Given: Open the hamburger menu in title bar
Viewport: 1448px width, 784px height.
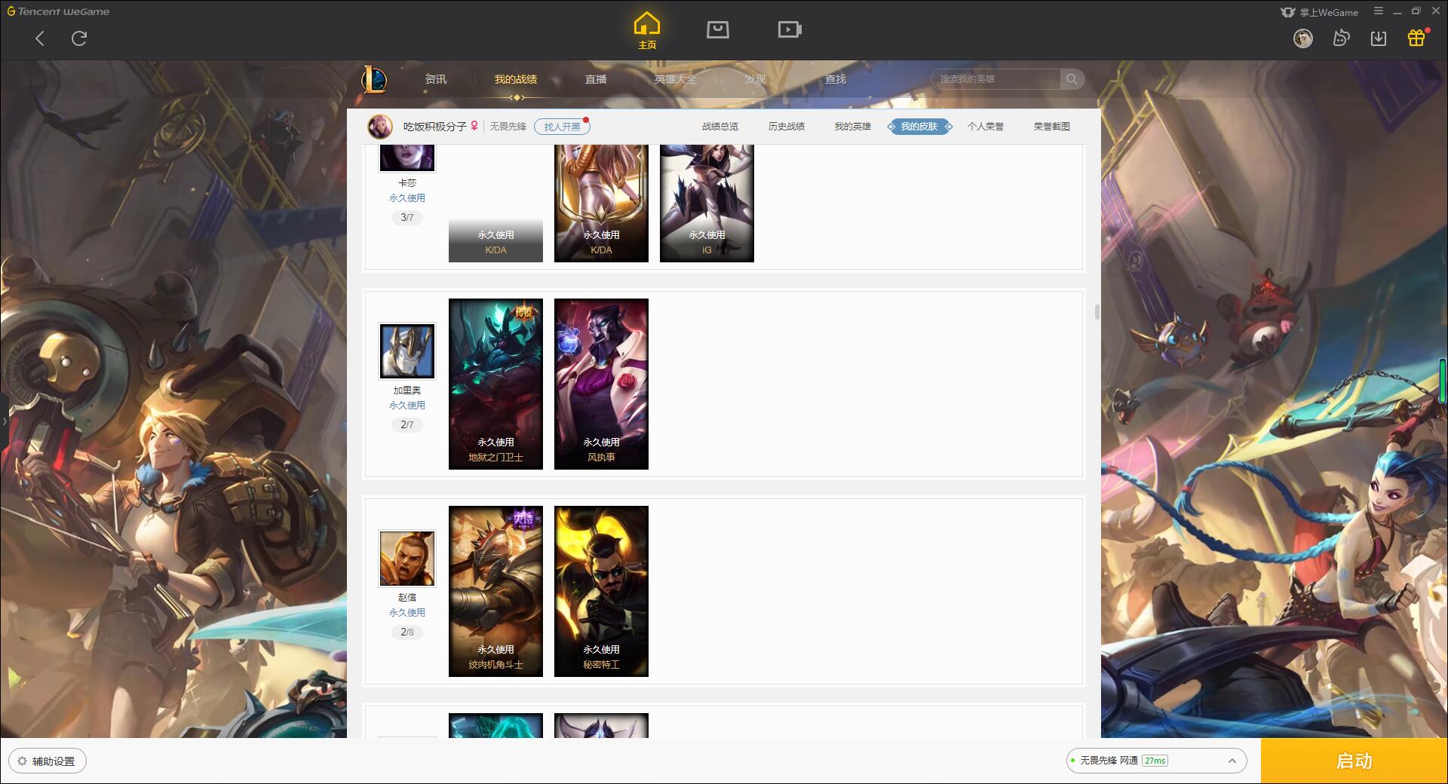Looking at the screenshot, I should (x=1379, y=11).
